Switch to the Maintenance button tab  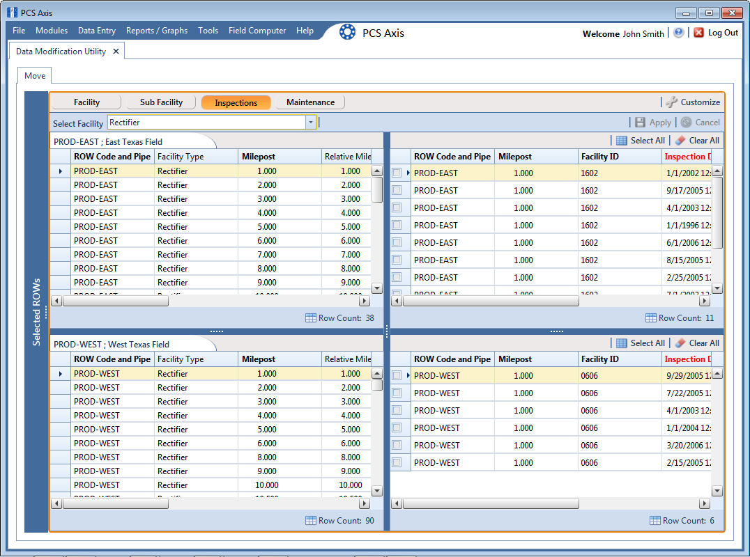pos(310,102)
